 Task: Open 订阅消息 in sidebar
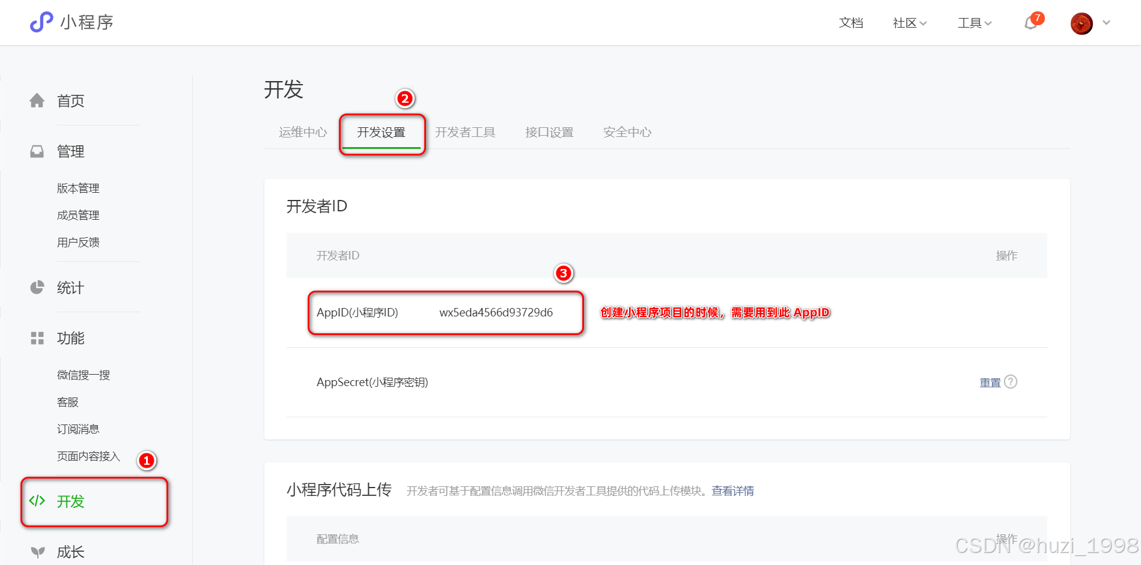coord(78,429)
